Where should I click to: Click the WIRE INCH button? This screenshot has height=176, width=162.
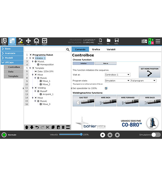tap(106, 100)
